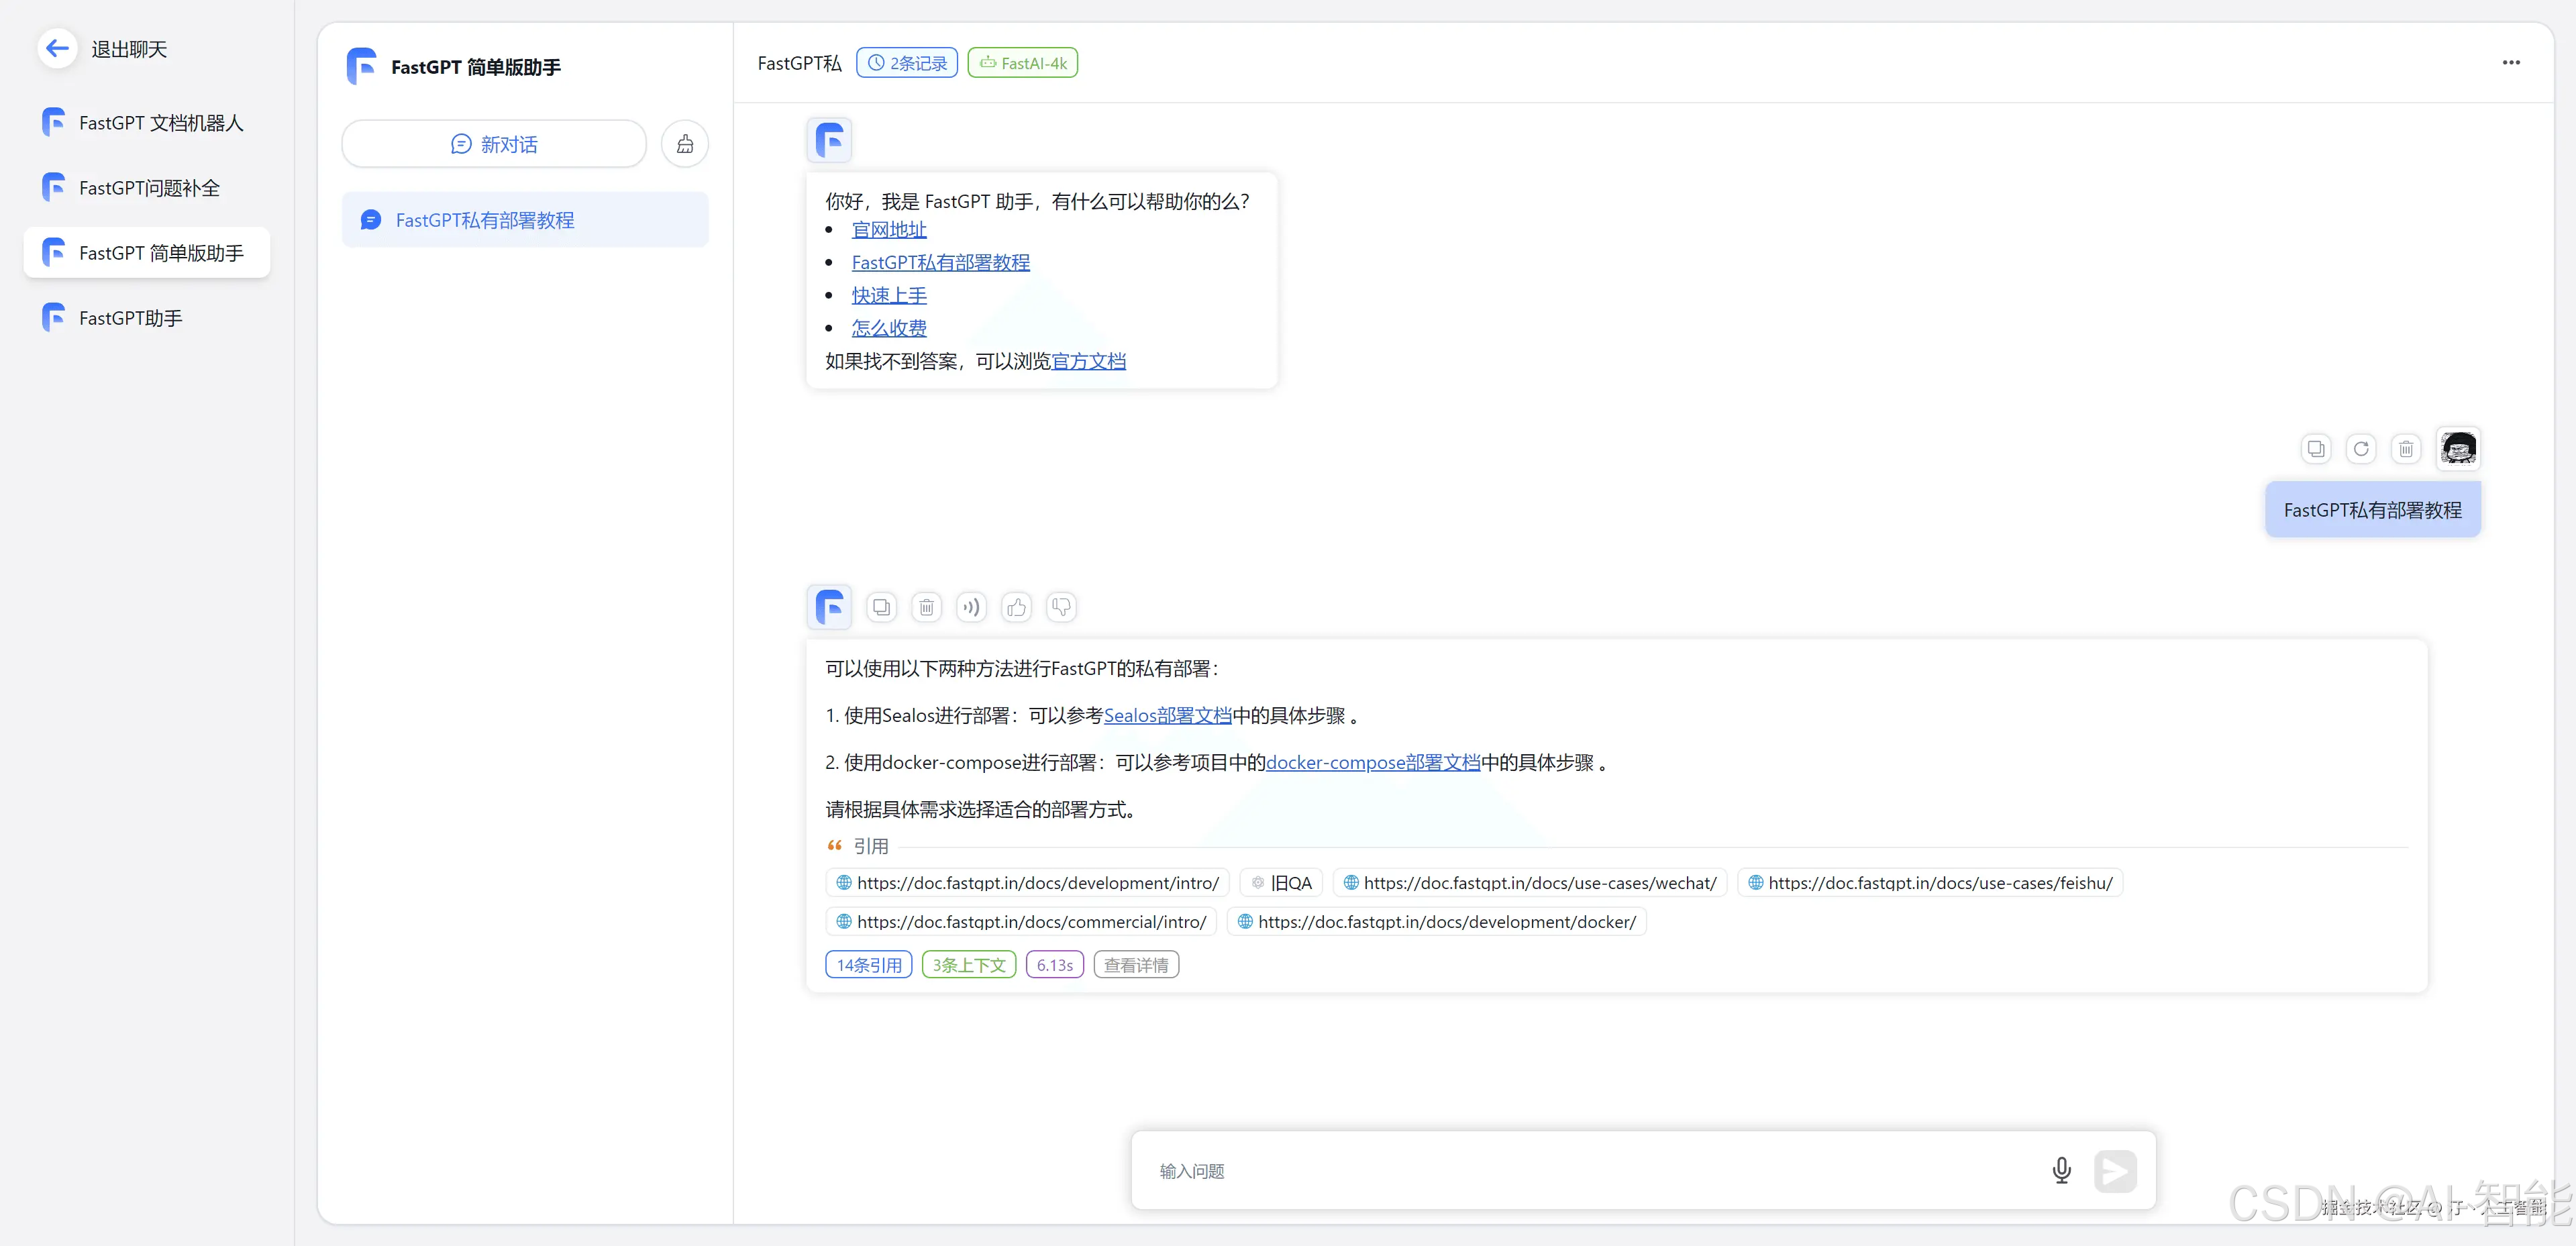Open the three-dot more options menu

click(2511, 63)
